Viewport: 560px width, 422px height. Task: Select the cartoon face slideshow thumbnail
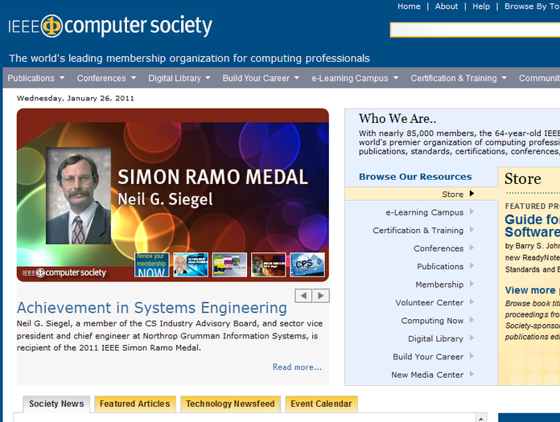click(191, 264)
